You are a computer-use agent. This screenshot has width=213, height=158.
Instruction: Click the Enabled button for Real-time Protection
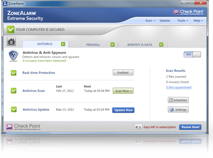[x=123, y=72]
